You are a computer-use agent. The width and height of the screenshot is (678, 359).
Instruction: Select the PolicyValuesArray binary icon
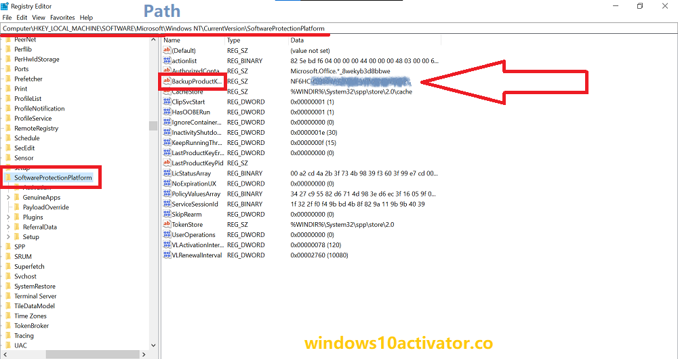pyautogui.click(x=167, y=194)
